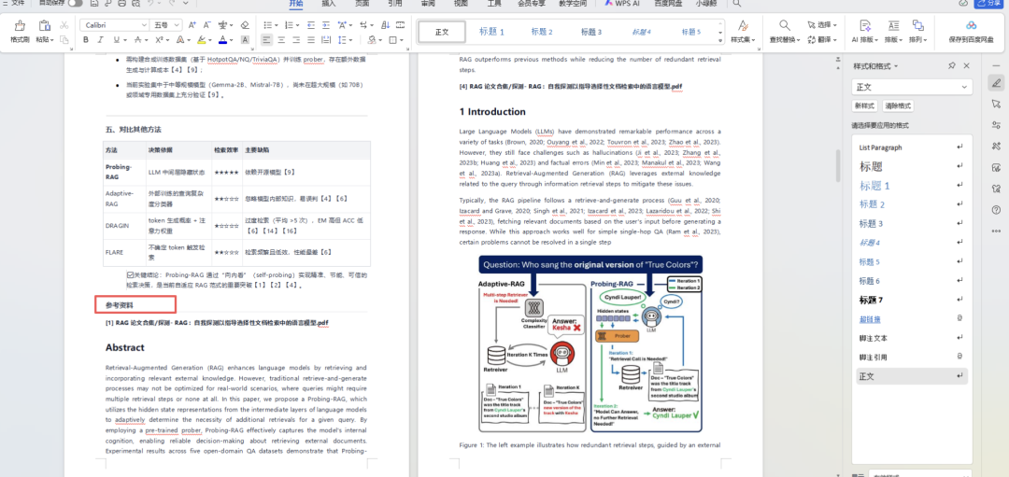Image resolution: width=1009 pixels, height=477 pixels.
Task: Increase paragraph indent
Action: [x=326, y=25]
